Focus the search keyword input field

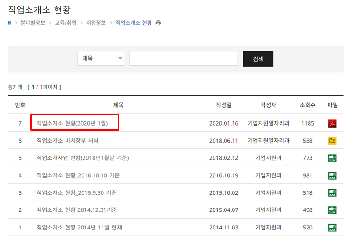point(184,58)
